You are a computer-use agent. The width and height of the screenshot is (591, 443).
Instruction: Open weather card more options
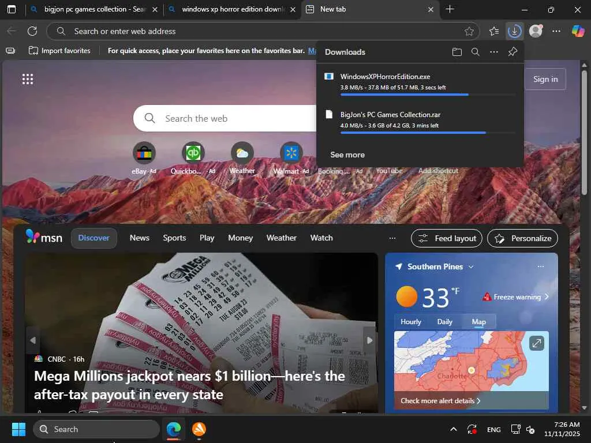[540, 266]
